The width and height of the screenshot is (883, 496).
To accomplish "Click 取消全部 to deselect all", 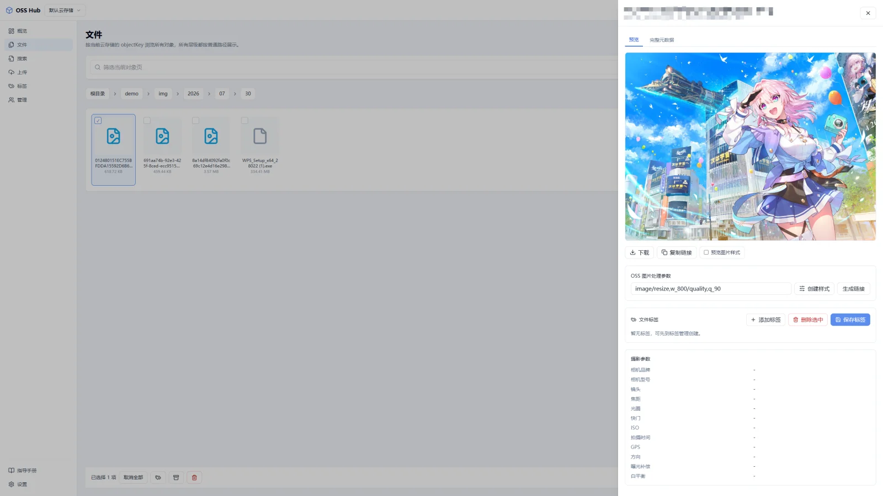I will coord(133,477).
